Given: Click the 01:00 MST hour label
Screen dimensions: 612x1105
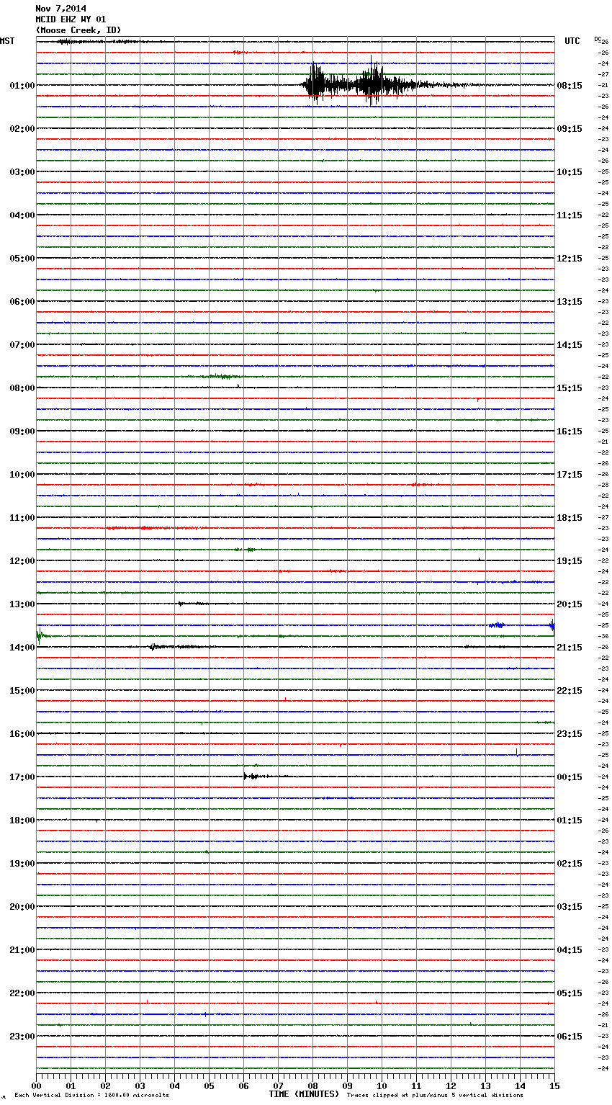Looking at the screenshot, I should click(22, 86).
